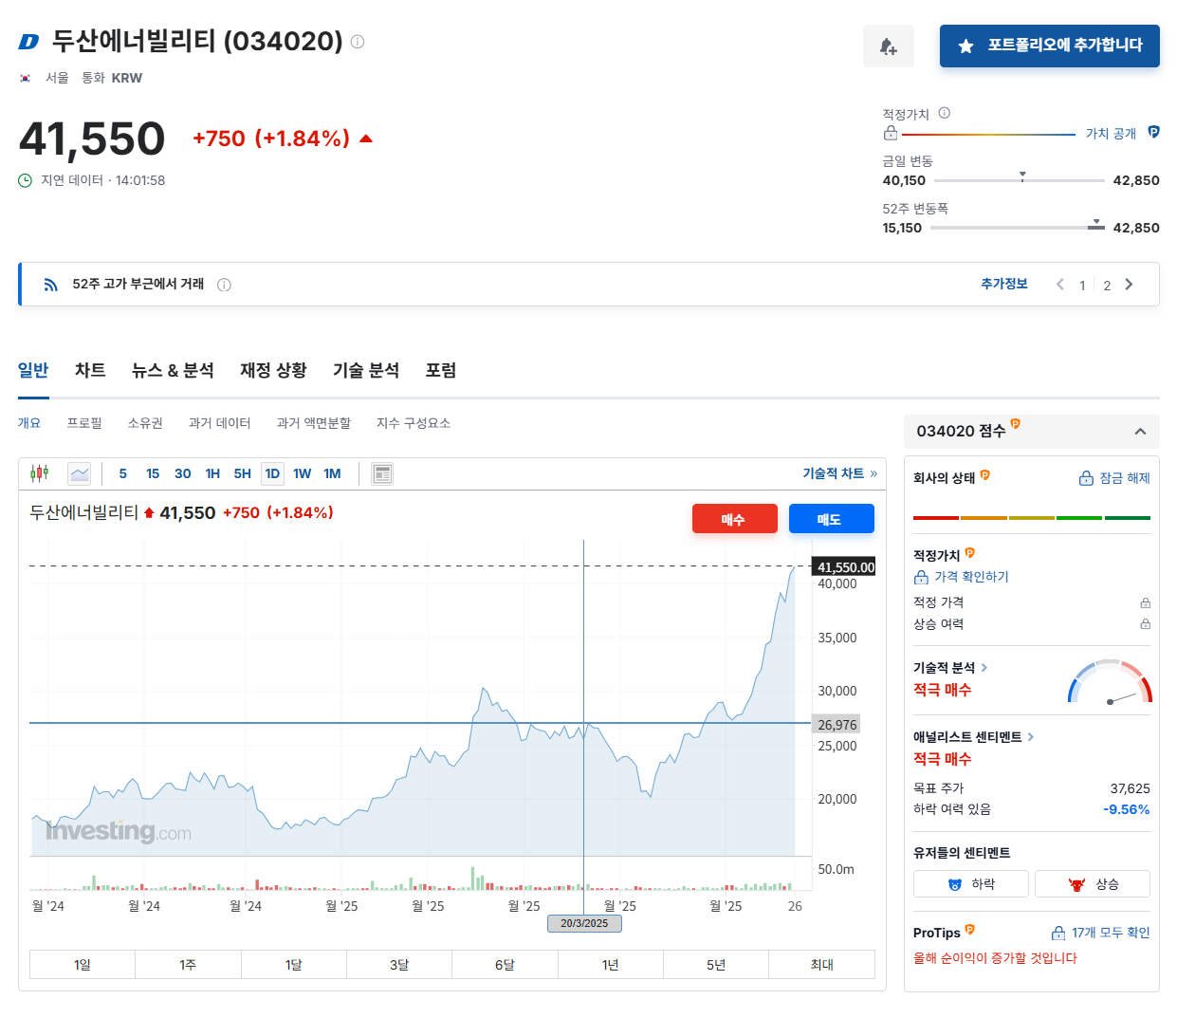1177x1018 pixels.
Task: Select the 개요 sub-tab
Action: (29, 423)
